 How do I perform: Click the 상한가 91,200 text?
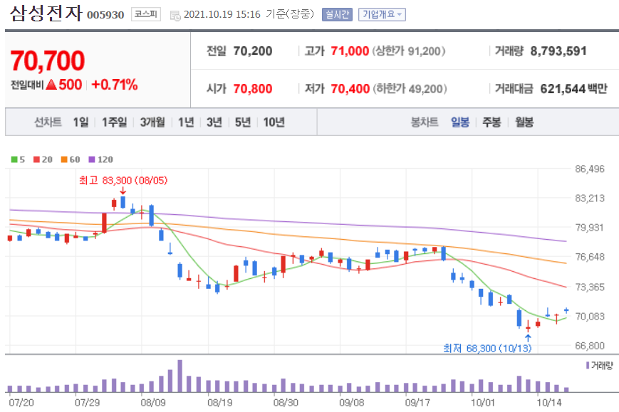(409, 51)
